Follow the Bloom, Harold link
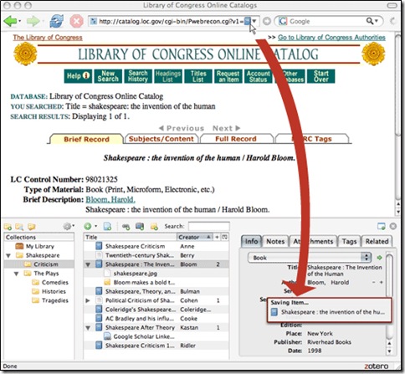Screen dimensions: 405x374 pyautogui.click(x=110, y=199)
